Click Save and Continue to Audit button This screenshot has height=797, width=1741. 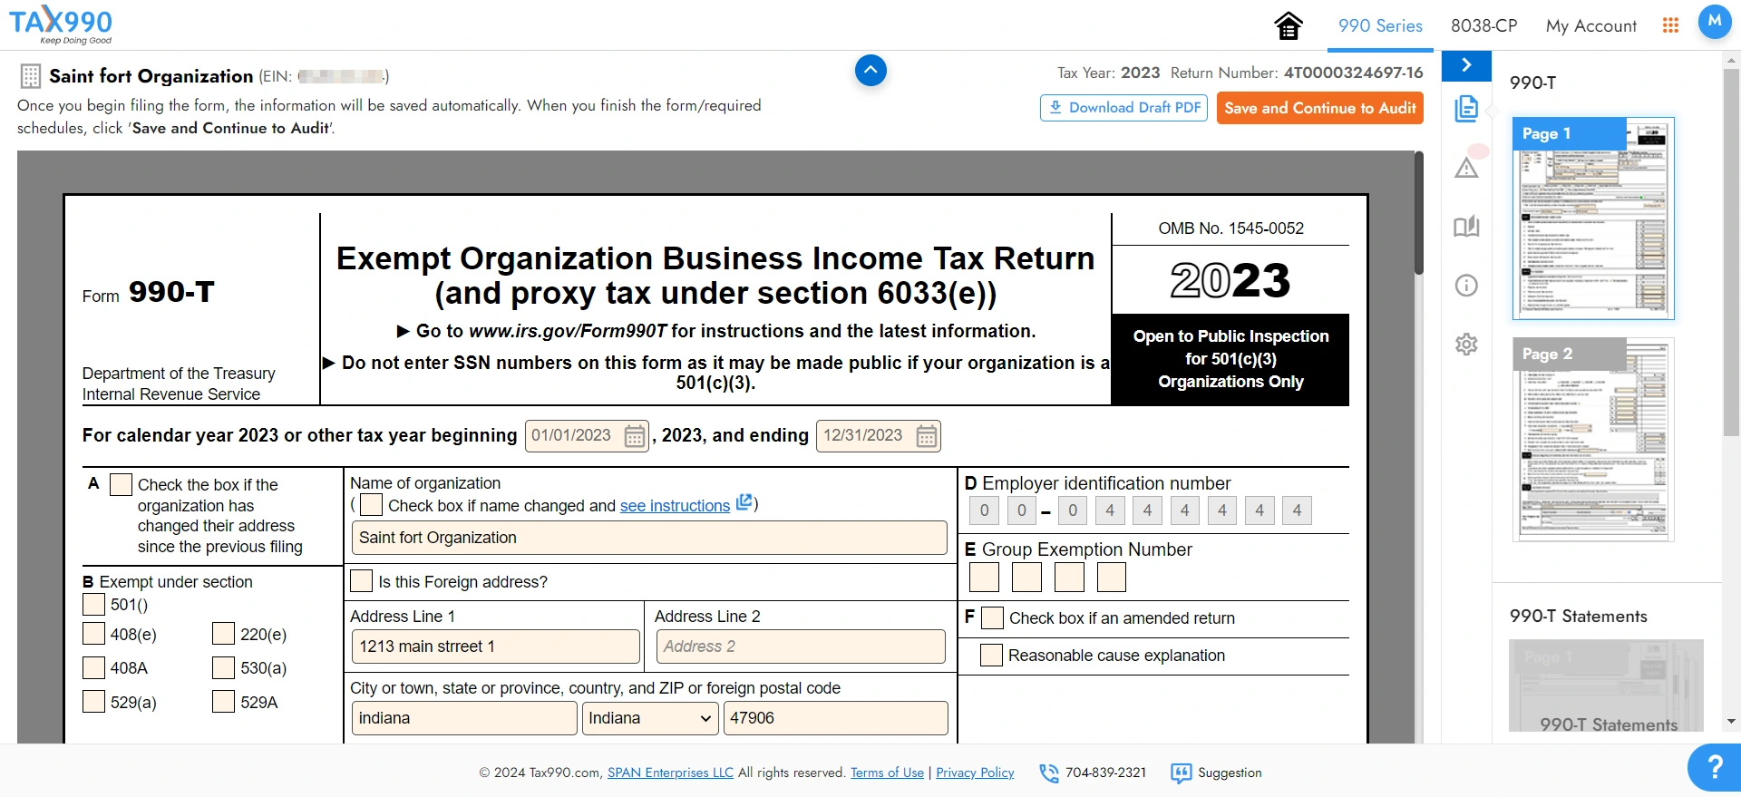pyautogui.click(x=1319, y=108)
